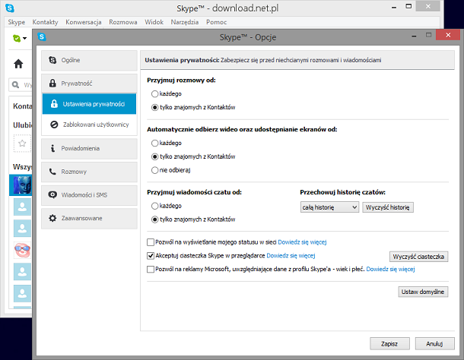464x360 pixels.
Task: Open the Konwersacja menu in main window
Action: 84,22
